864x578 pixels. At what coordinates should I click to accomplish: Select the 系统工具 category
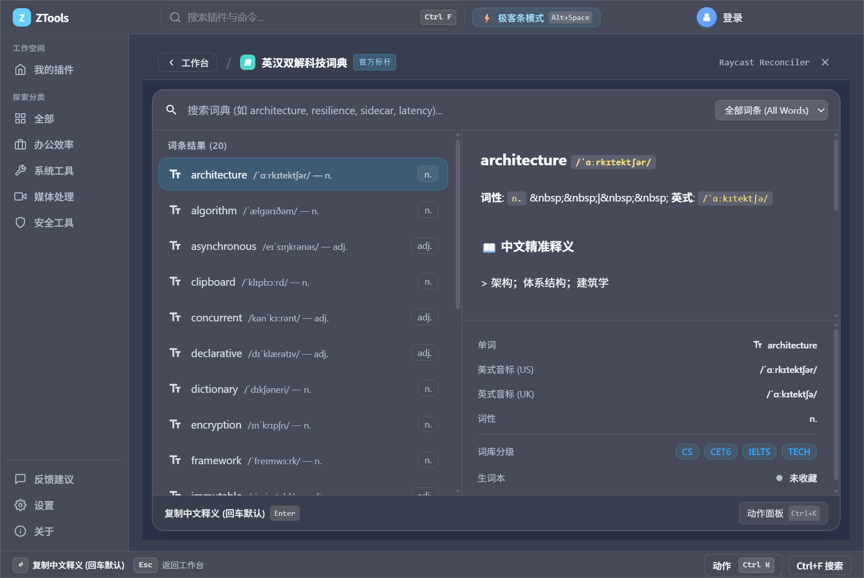pyautogui.click(x=64, y=171)
